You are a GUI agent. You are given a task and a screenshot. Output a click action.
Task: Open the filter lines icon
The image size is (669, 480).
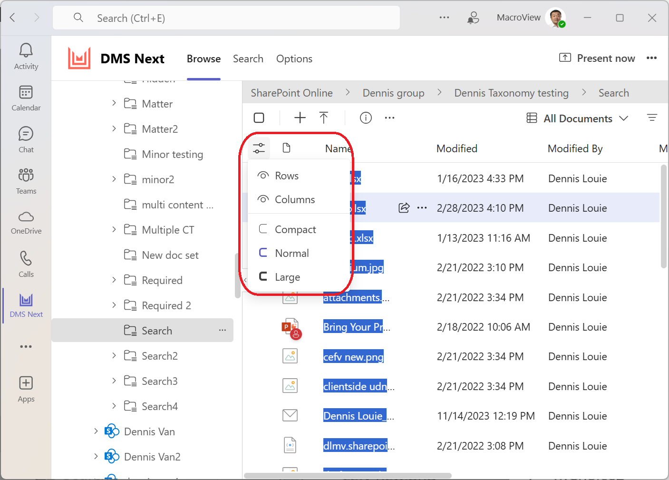point(652,118)
